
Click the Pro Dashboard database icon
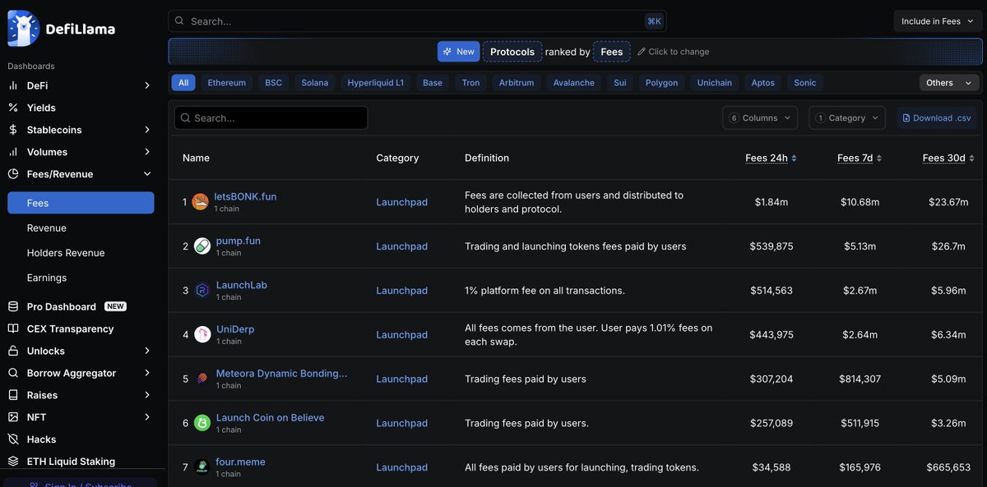click(x=13, y=306)
